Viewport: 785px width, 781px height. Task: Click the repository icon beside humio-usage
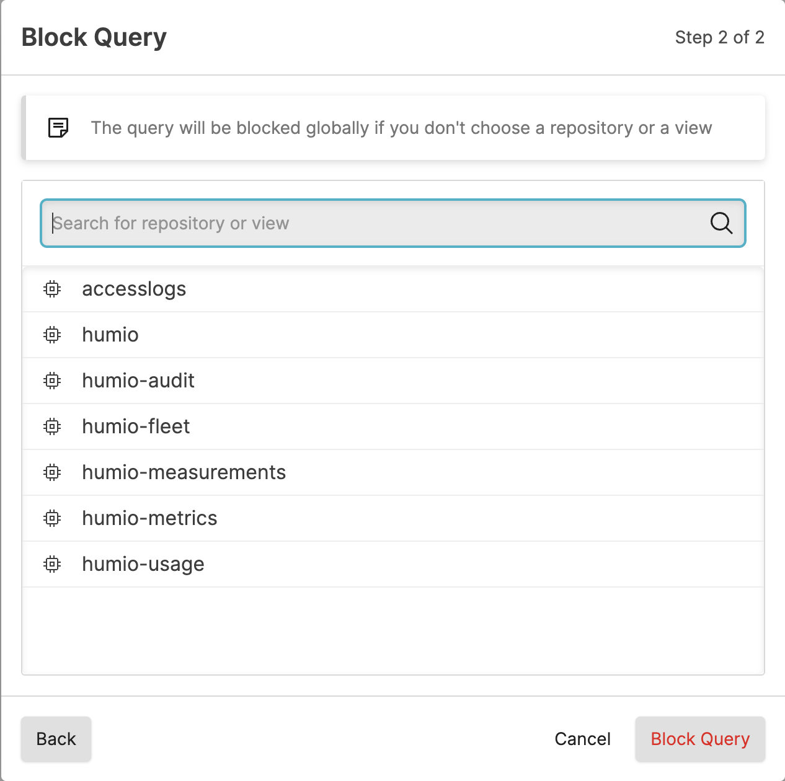pos(52,564)
